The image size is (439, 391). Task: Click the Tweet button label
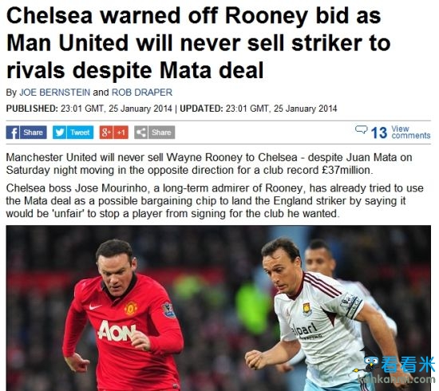coord(80,132)
